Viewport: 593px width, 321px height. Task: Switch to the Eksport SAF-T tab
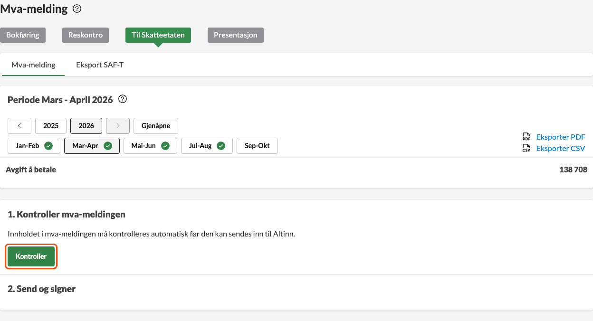pyautogui.click(x=100, y=65)
